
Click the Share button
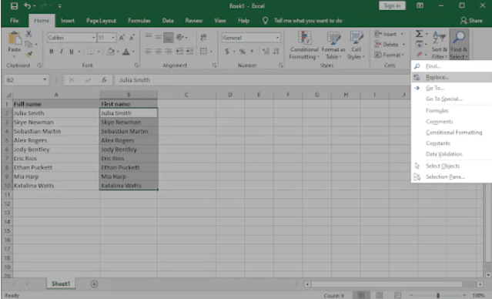[471, 21]
